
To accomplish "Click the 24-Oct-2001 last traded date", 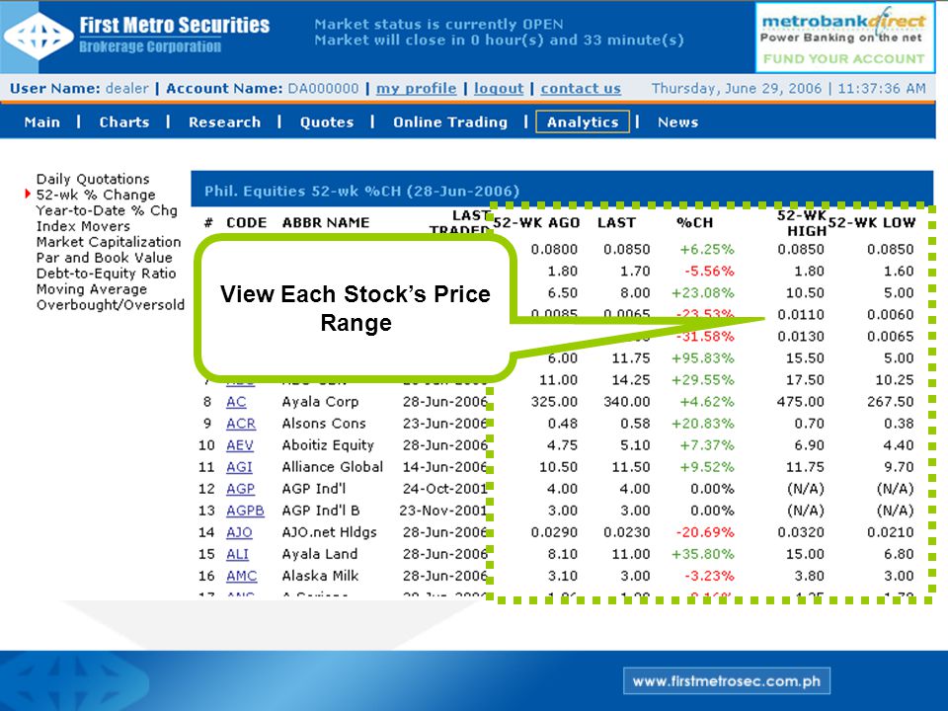I will click(445, 489).
